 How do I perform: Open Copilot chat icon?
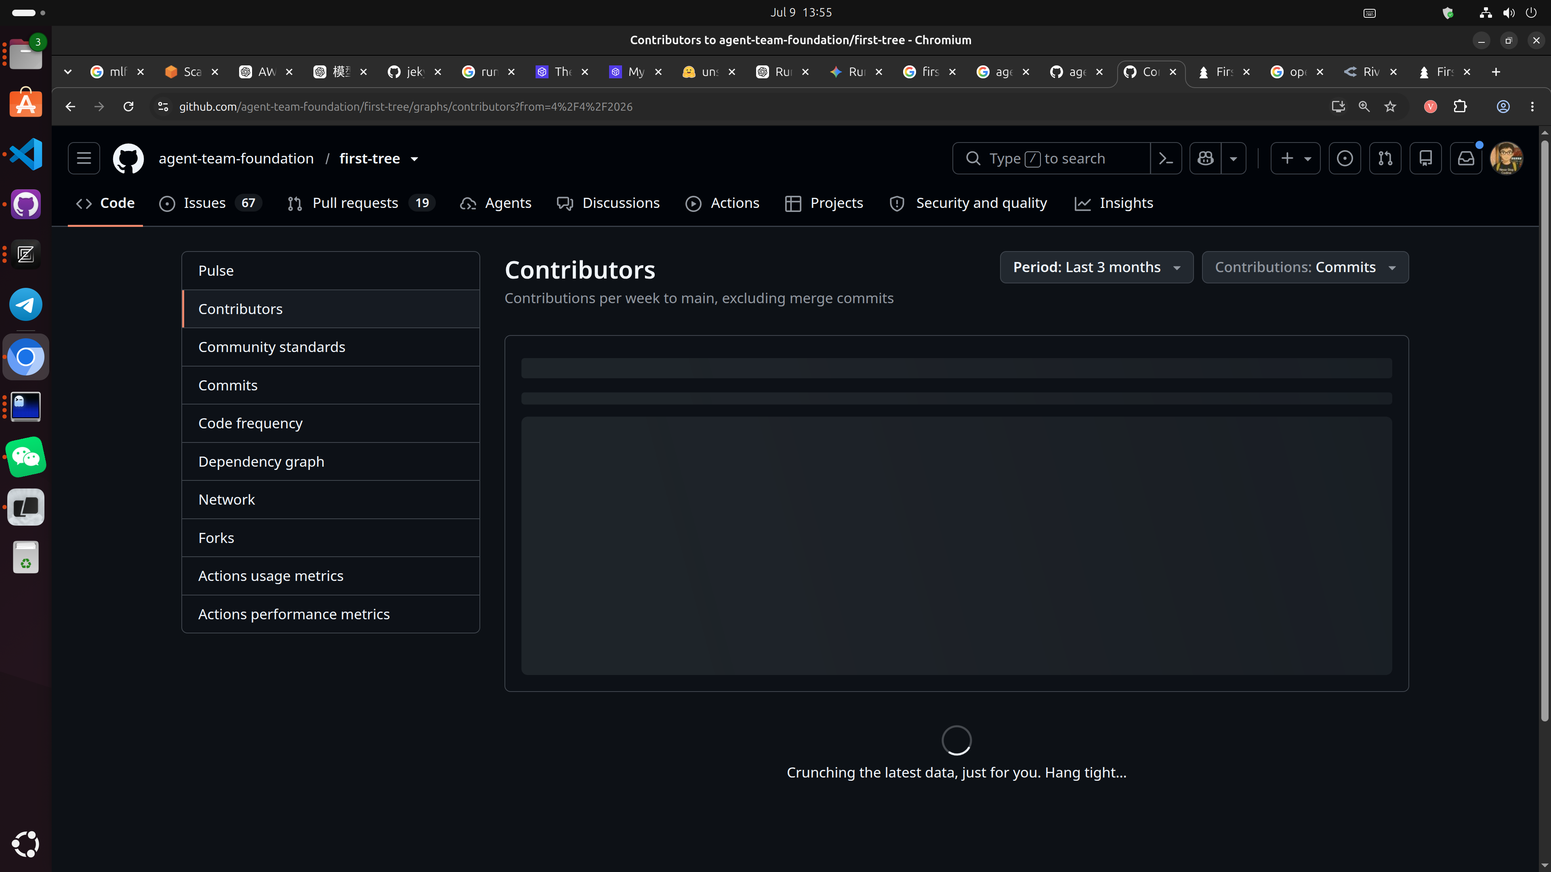pyautogui.click(x=1205, y=158)
